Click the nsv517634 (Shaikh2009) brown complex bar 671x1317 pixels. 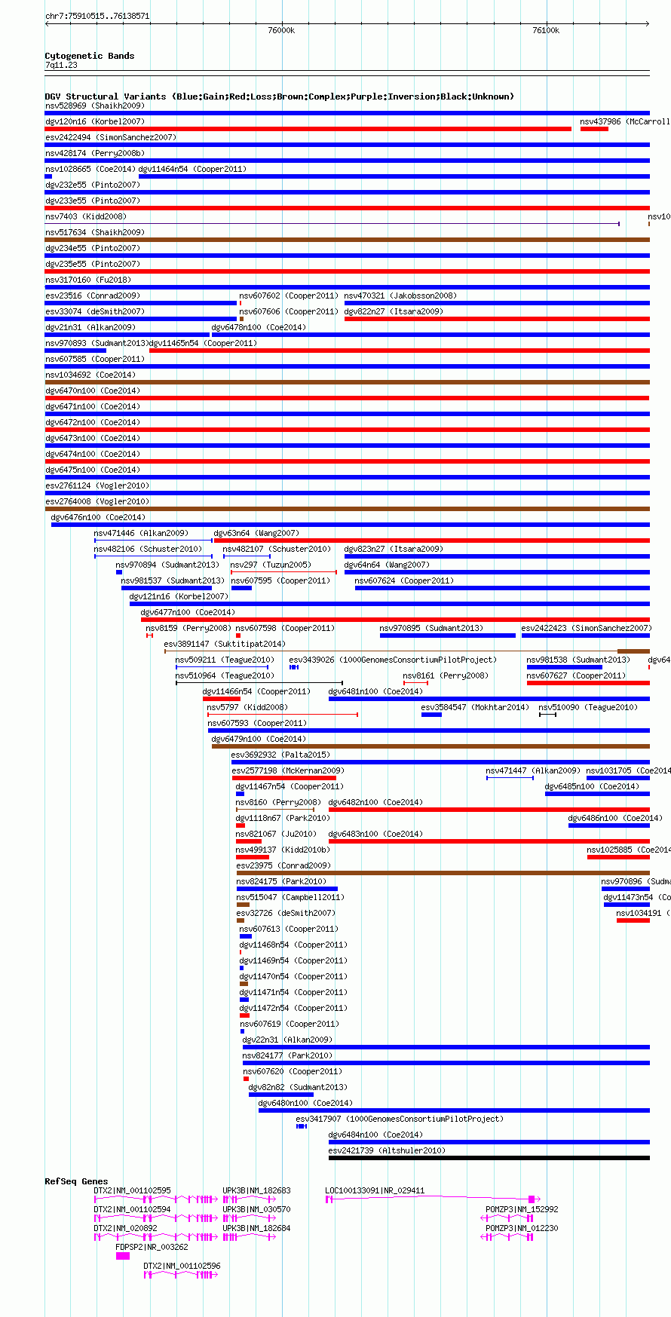[347, 240]
